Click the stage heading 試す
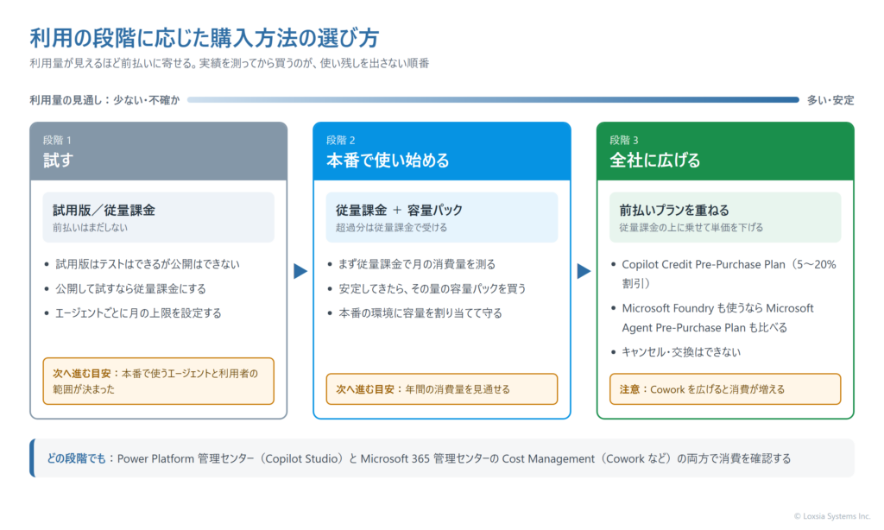Screen dimensions: 884x530 click(58, 161)
